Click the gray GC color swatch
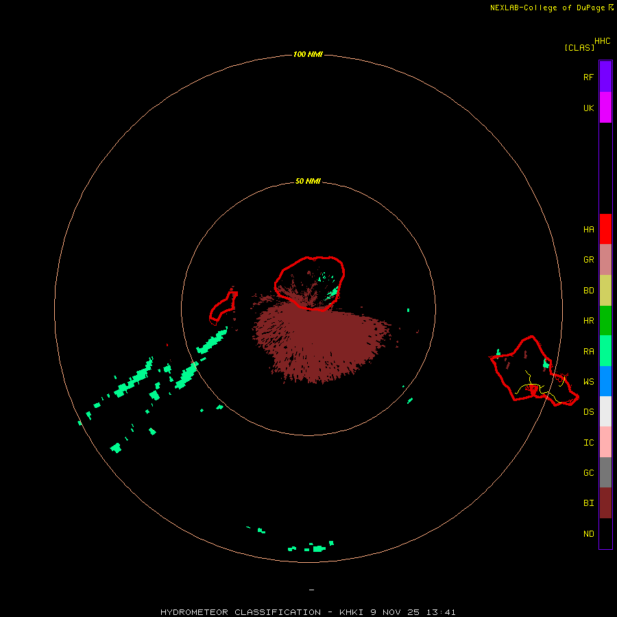The width and height of the screenshot is (617, 617). coord(605,472)
